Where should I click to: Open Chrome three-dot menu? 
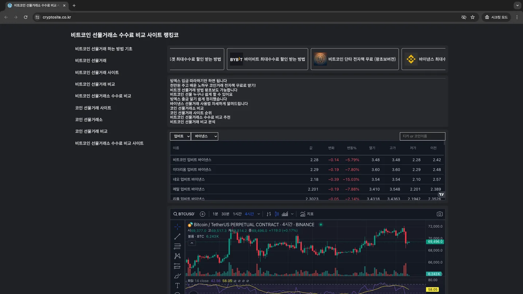(x=517, y=17)
